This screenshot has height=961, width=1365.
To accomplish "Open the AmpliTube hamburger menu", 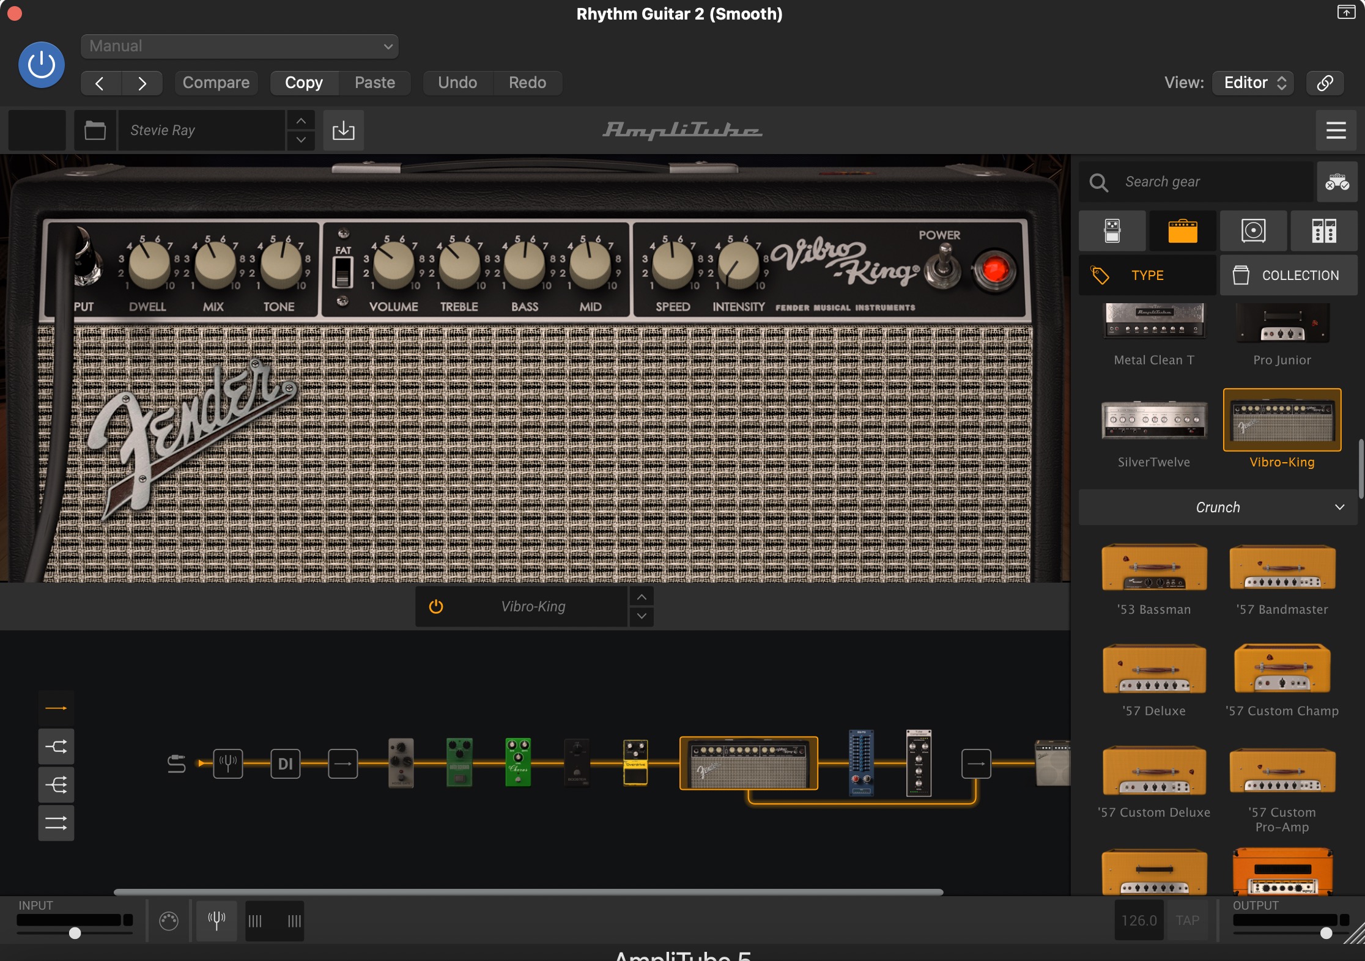I will point(1336,130).
